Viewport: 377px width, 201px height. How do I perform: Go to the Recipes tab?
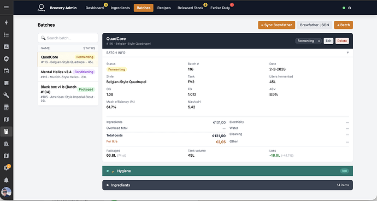pos(164,8)
